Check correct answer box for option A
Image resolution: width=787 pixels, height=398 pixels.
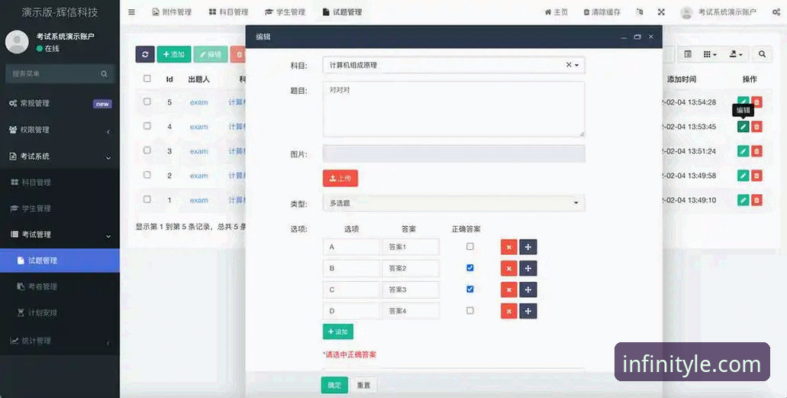click(469, 246)
